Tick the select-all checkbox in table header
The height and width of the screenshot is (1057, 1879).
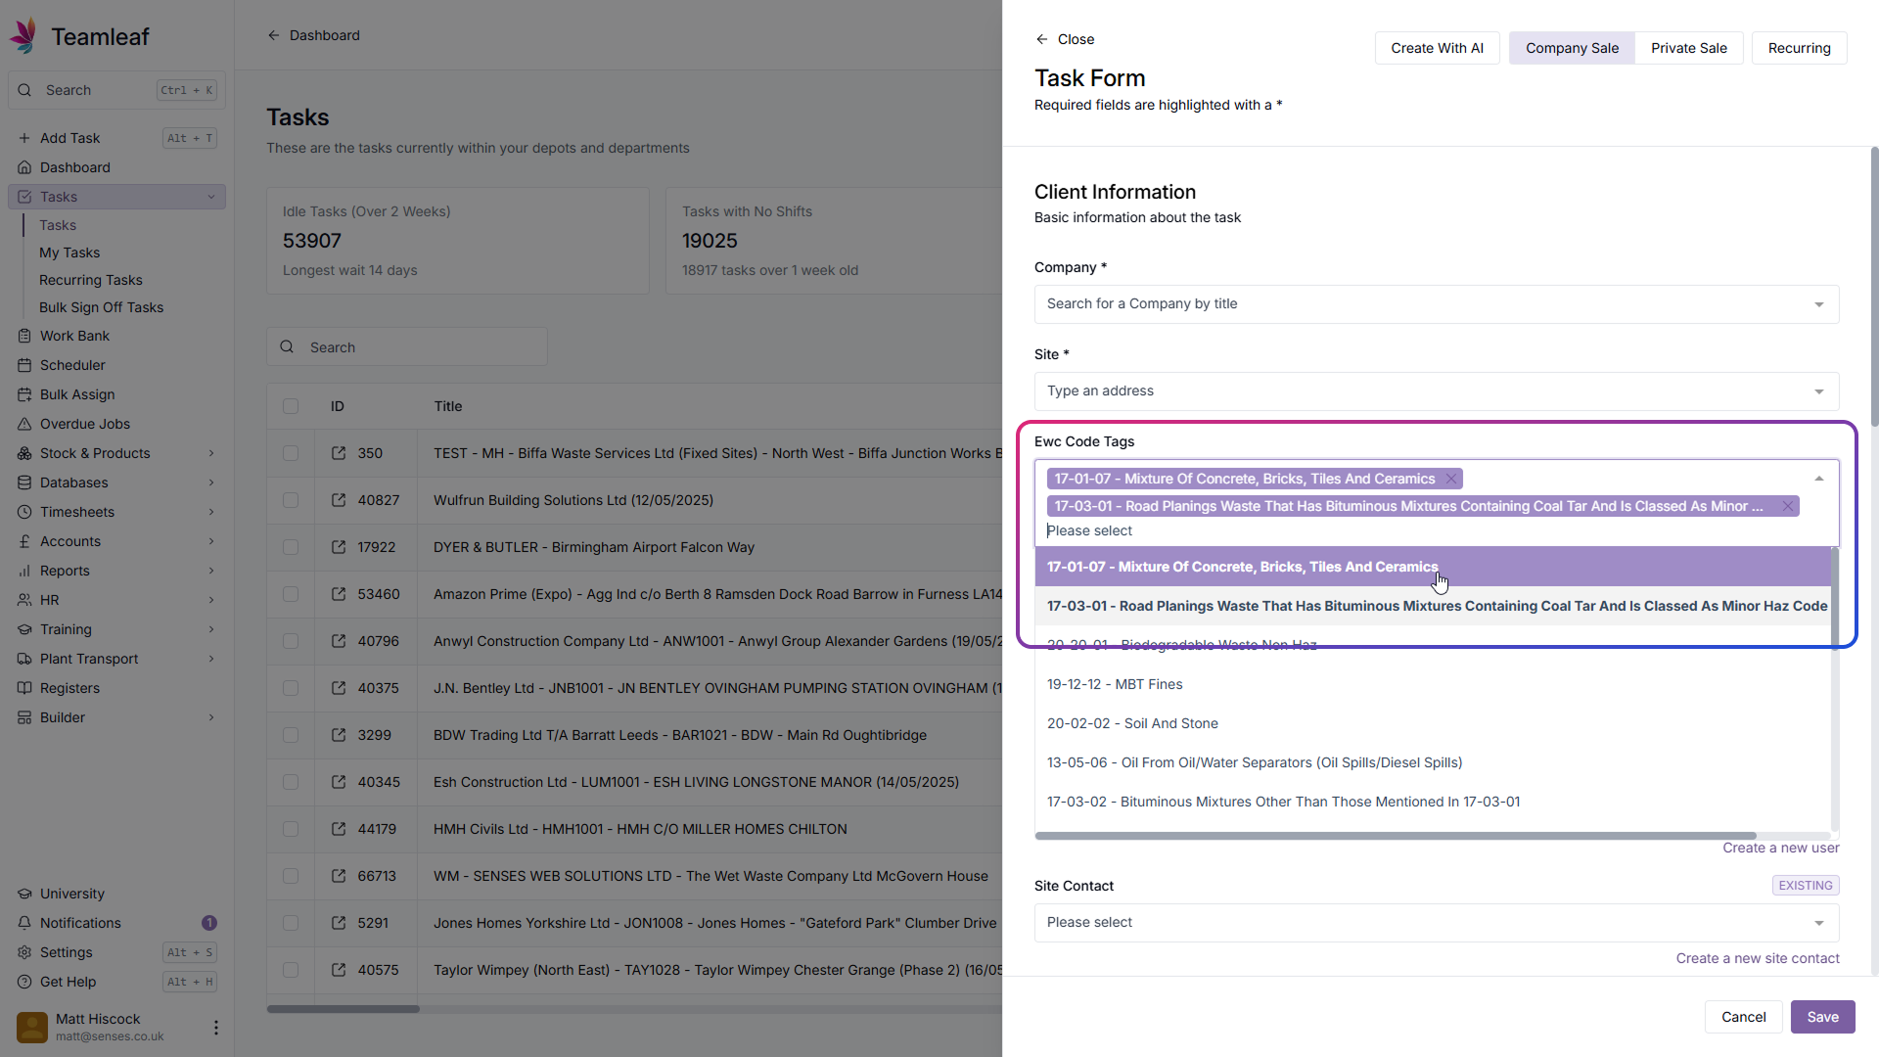[291, 406]
